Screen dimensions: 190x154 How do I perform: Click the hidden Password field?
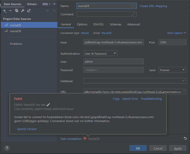tap(113, 70)
